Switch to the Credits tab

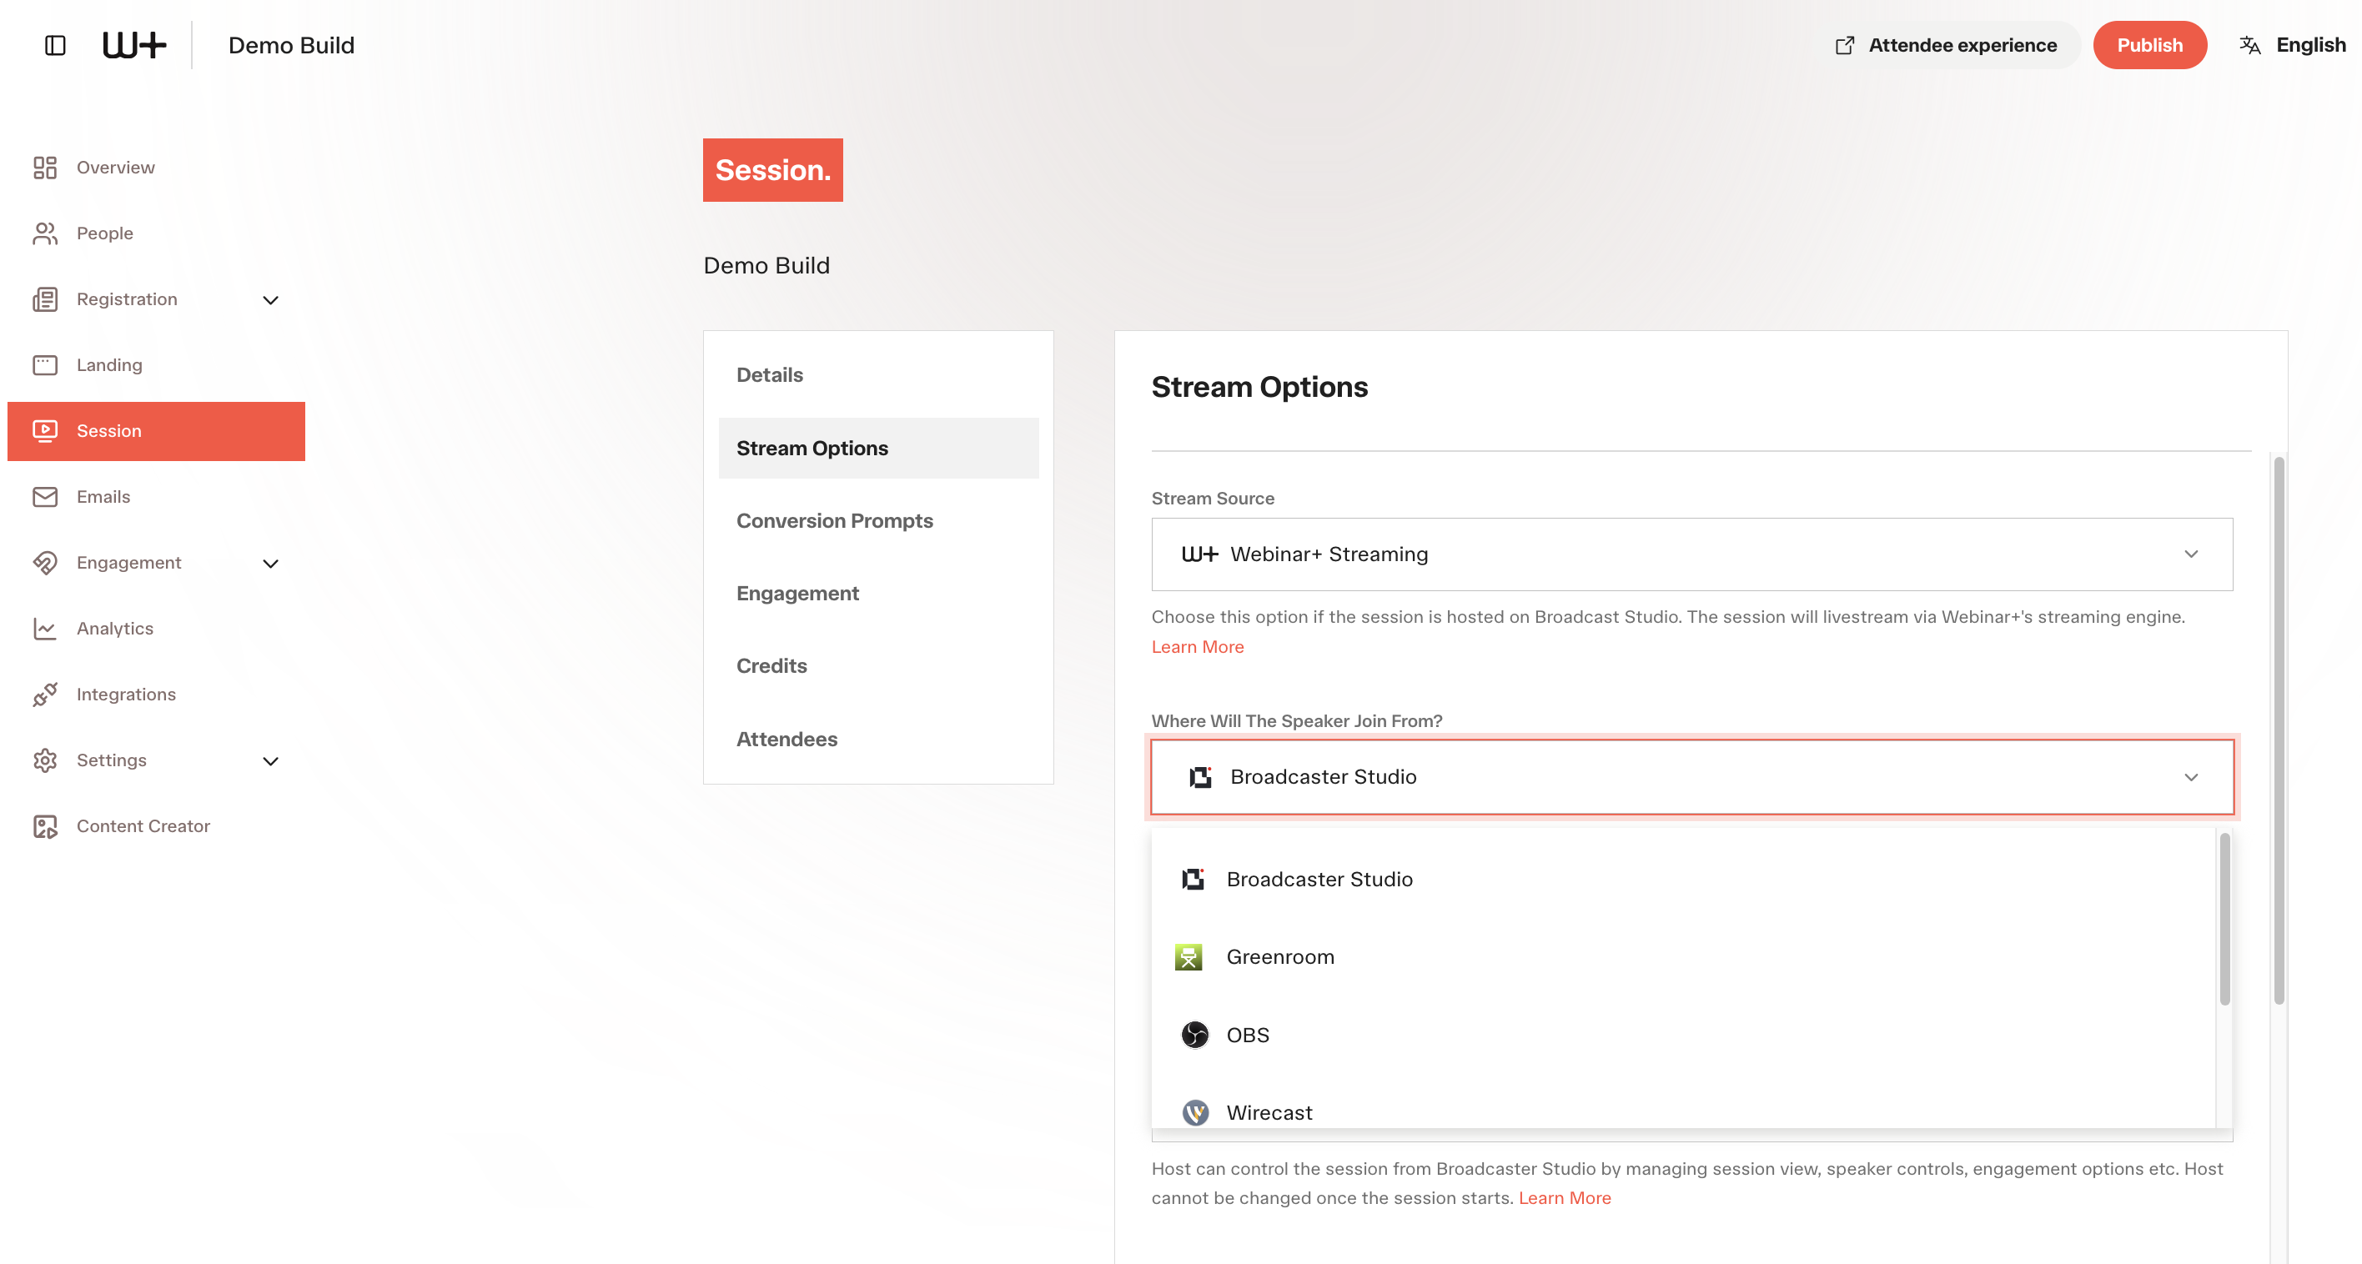878,665
